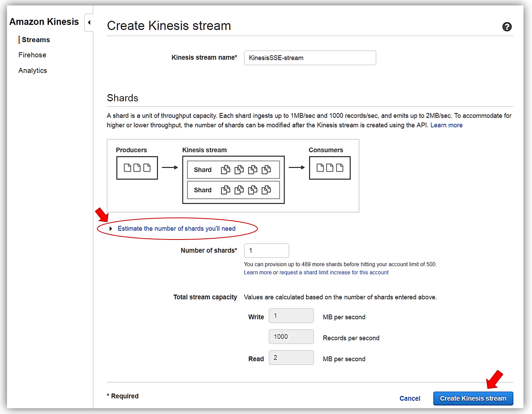Focus the Number of shards input
The height and width of the screenshot is (414, 532).
(266, 251)
